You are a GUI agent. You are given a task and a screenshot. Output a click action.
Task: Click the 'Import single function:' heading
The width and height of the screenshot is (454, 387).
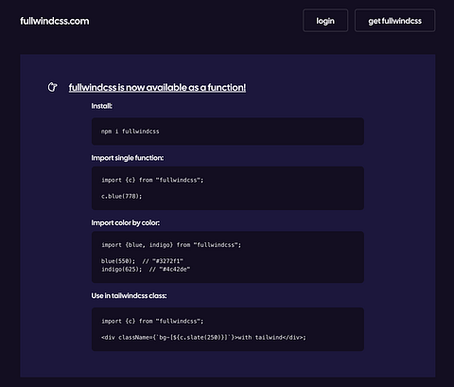coord(128,158)
